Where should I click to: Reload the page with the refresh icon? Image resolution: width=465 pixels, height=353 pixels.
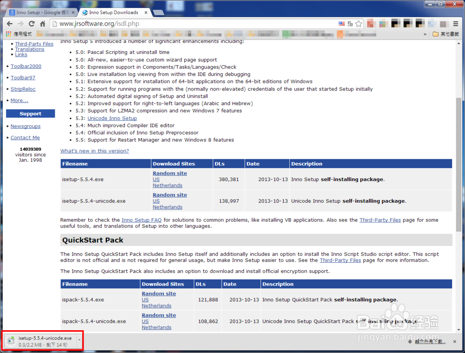(32, 24)
